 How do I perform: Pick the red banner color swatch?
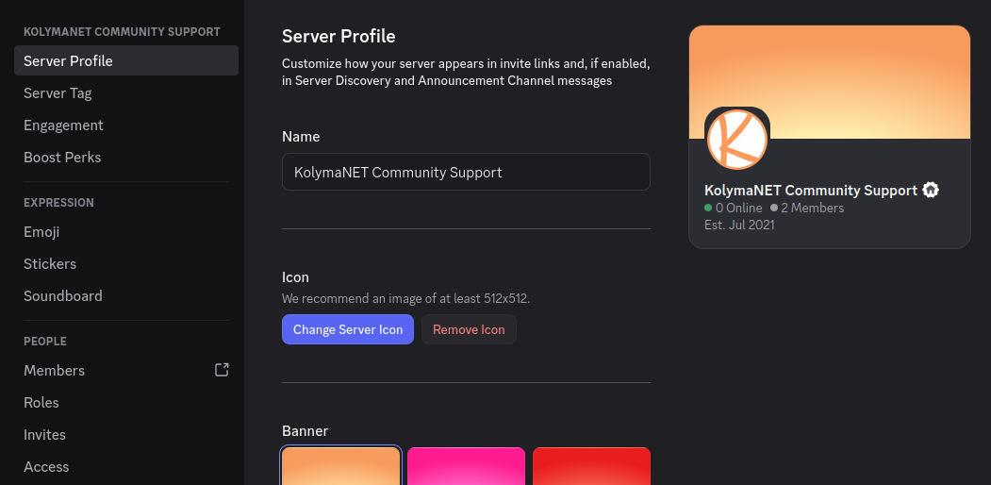click(591, 466)
